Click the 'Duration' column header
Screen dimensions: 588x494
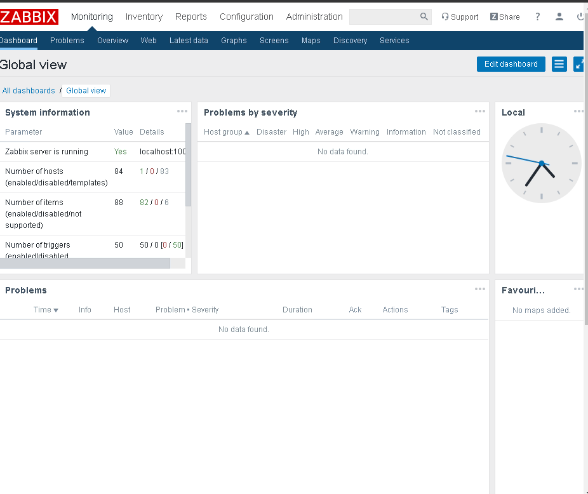[x=297, y=310]
